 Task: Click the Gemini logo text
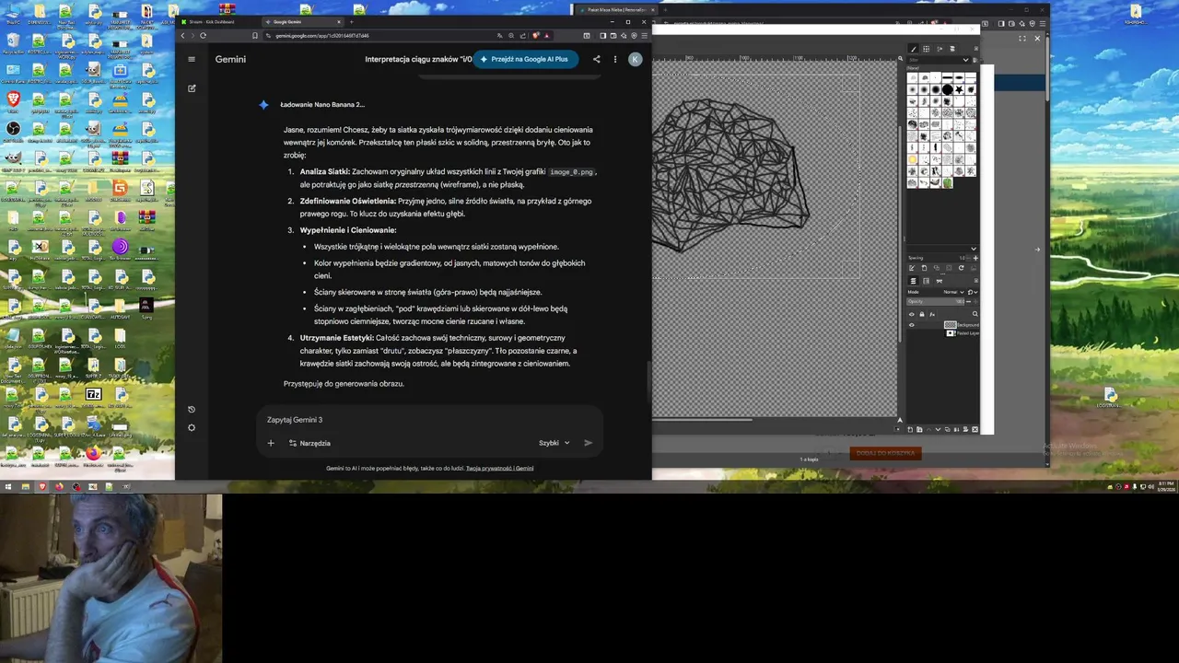(x=230, y=59)
